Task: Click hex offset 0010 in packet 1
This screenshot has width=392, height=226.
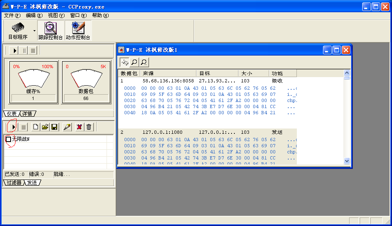Action: click(x=130, y=94)
